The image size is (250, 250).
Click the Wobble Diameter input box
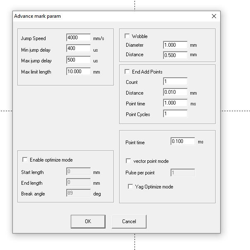click(175, 45)
